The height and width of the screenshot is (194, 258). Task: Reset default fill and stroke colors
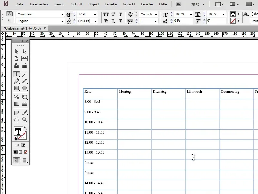pyautogui.click(x=15, y=138)
